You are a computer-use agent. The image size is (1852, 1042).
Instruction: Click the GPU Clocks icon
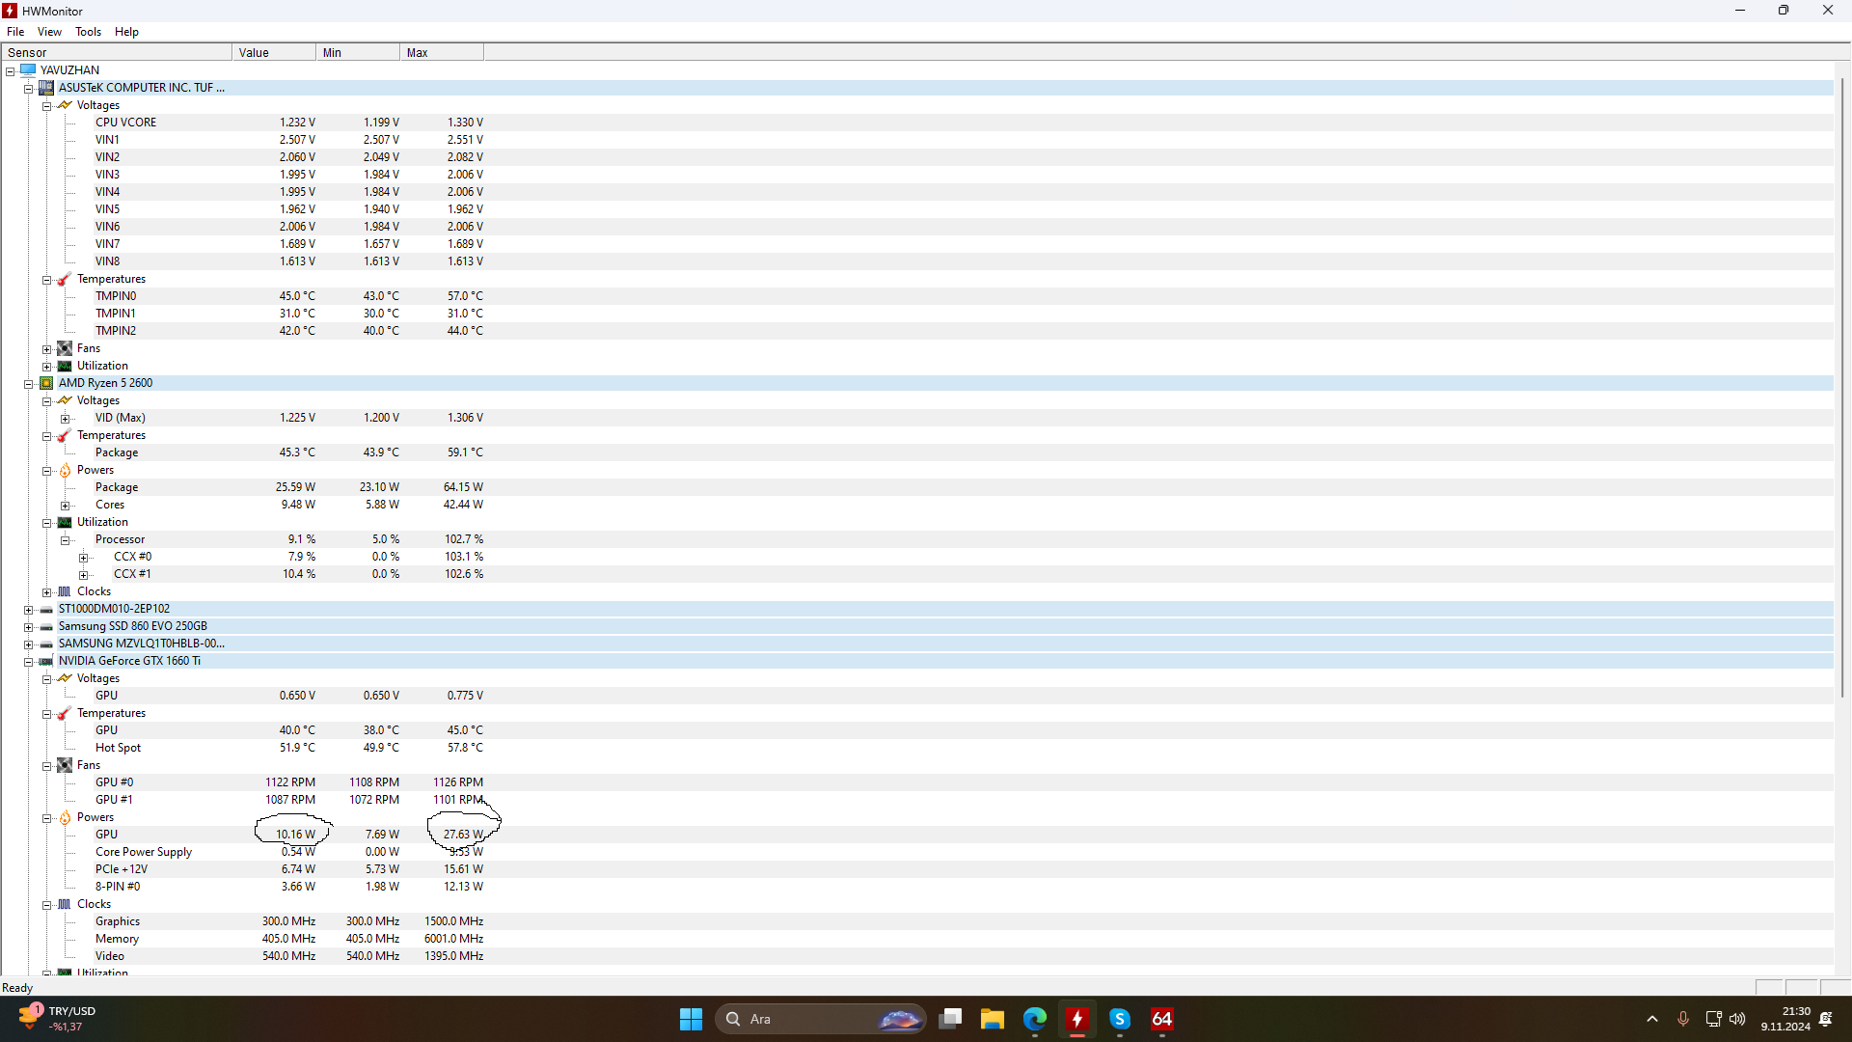click(x=65, y=904)
